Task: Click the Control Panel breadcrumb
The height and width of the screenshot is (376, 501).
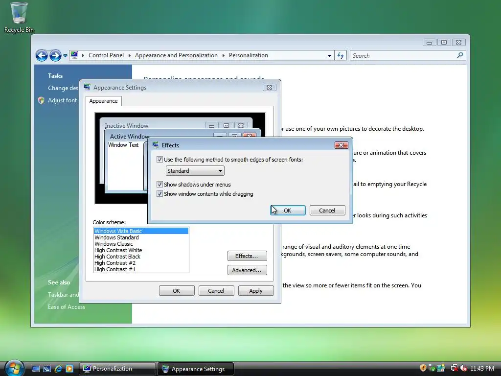Action: (106, 55)
